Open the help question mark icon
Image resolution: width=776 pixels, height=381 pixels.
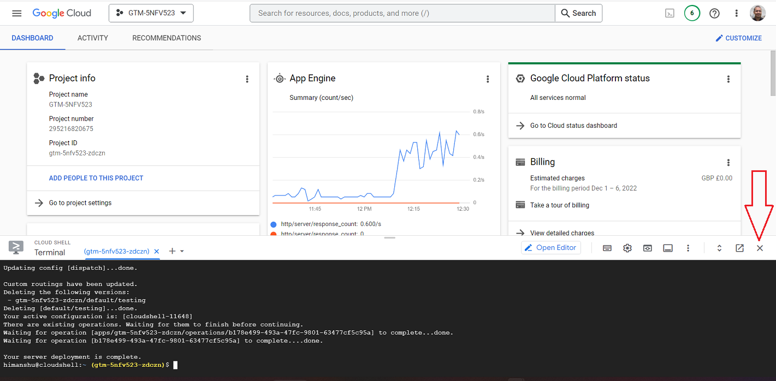coord(714,14)
